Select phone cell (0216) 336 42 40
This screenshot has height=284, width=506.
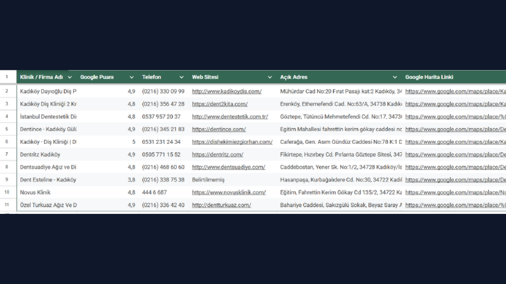pos(163,205)
